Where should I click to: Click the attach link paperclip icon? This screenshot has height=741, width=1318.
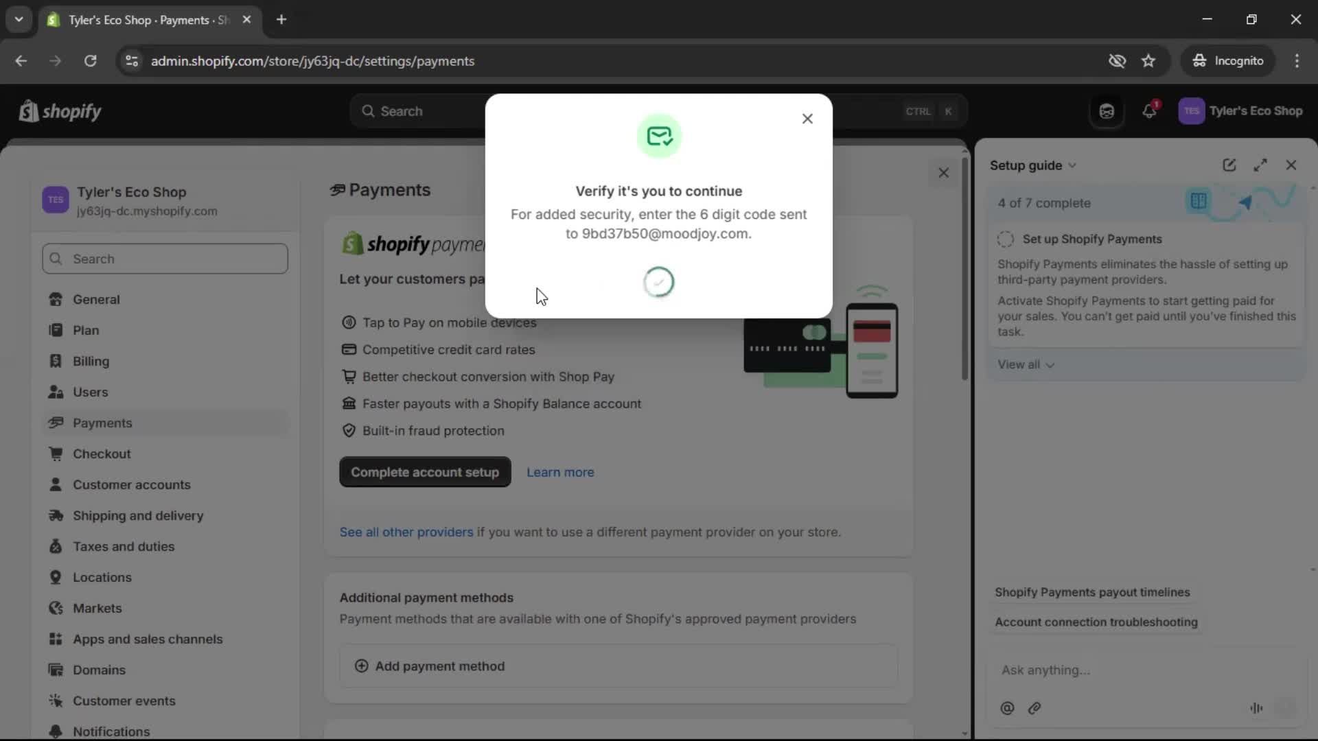(1034, 708)
